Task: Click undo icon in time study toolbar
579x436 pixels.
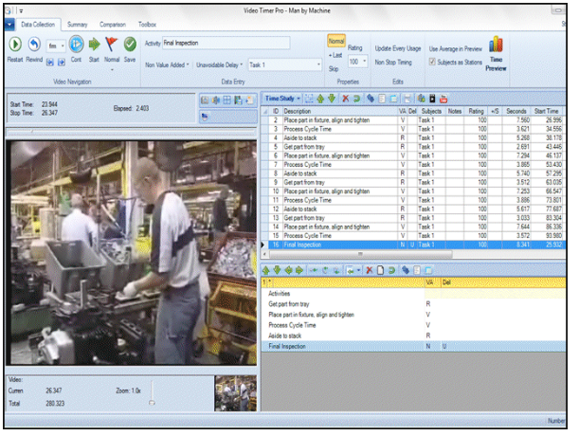Action: (x=356, y=99)
